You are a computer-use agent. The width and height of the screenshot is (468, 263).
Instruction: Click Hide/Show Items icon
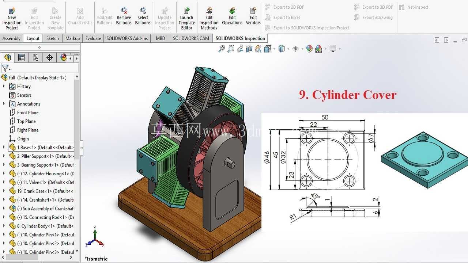tap(295, 49)
